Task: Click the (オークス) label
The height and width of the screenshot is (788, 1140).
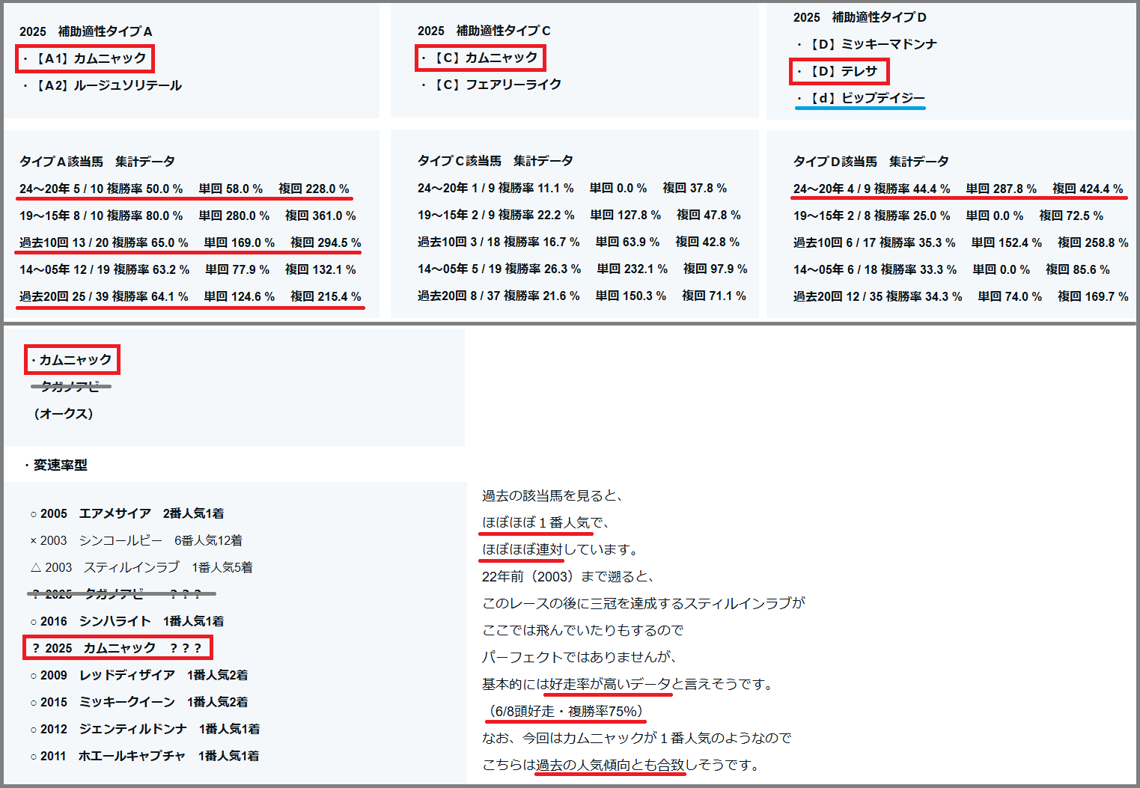Action: (64, 414)
